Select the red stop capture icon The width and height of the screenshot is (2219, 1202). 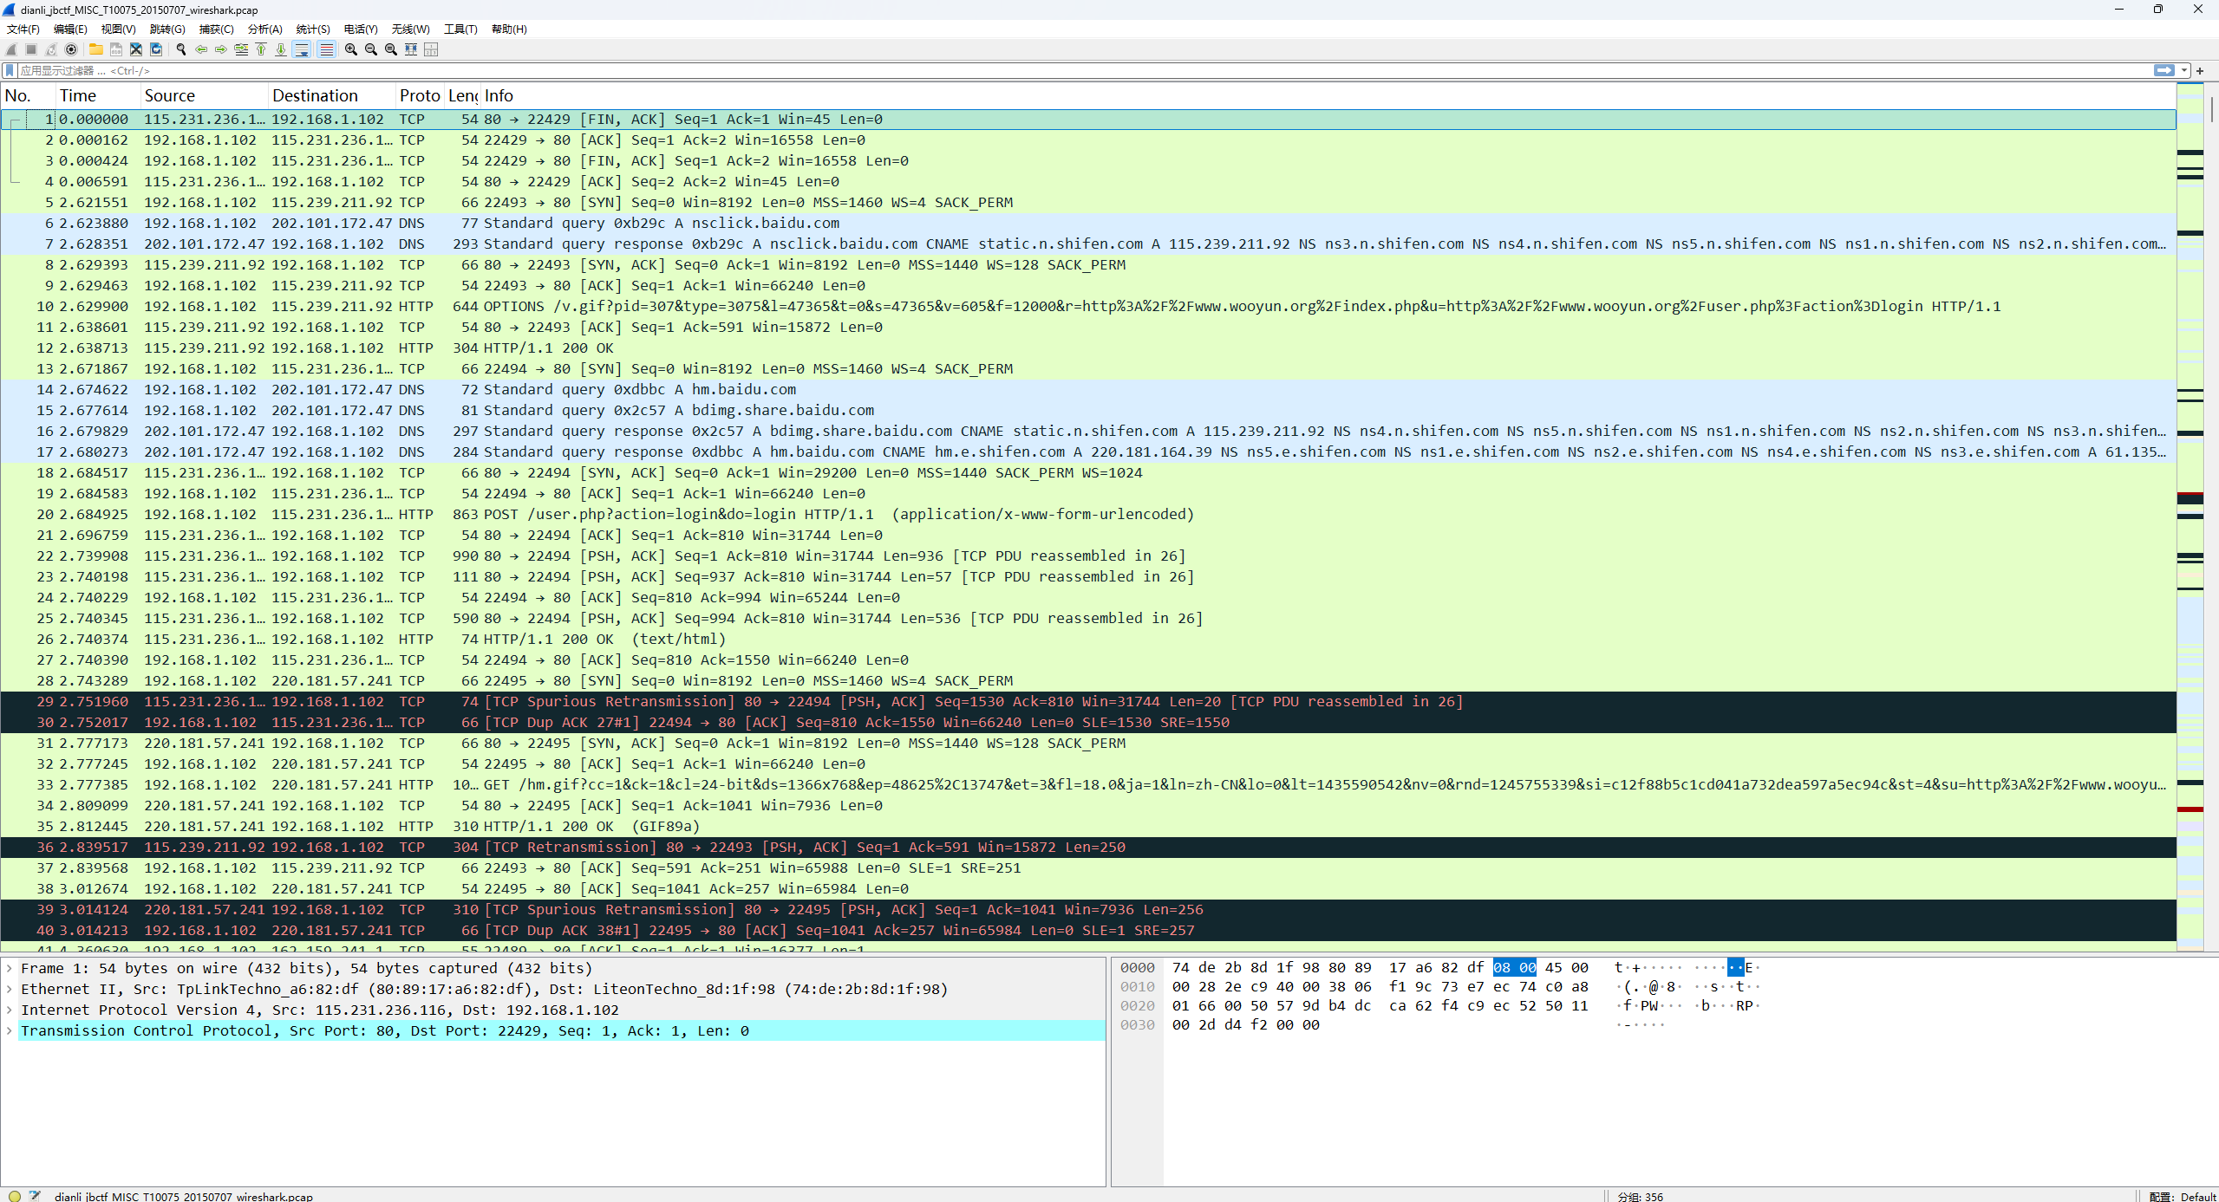pyautogui.click(x=30, y=49)
